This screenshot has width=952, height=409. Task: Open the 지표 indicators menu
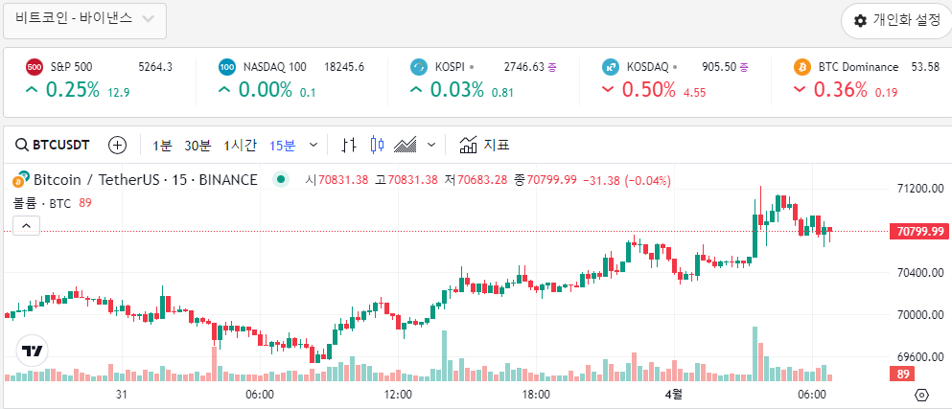(x=484, y=146)
